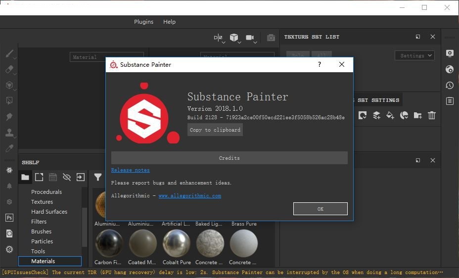Image resolution: width=459 pixels, height=278 pixels.
Task: Click the bell notification icon in sidebar
Action: pos(9,186)
